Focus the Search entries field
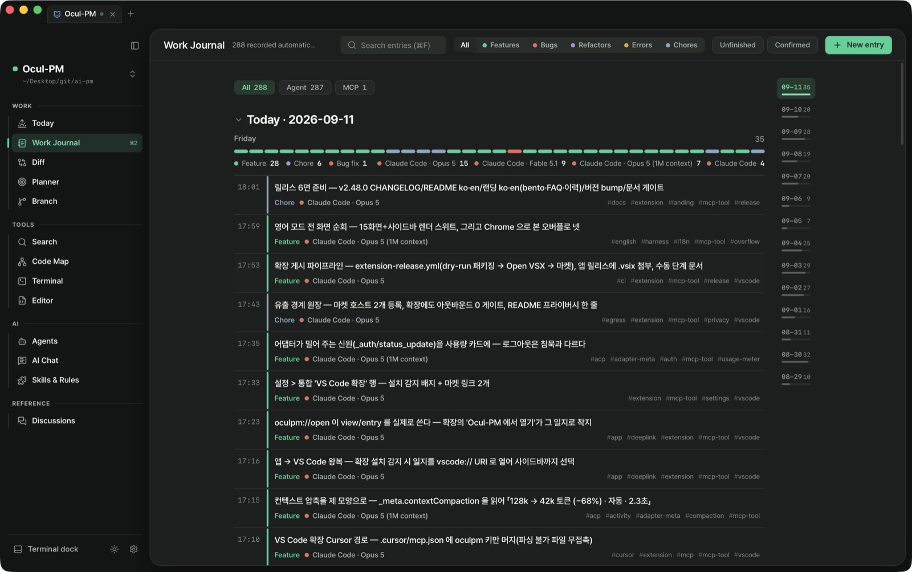 393,45
